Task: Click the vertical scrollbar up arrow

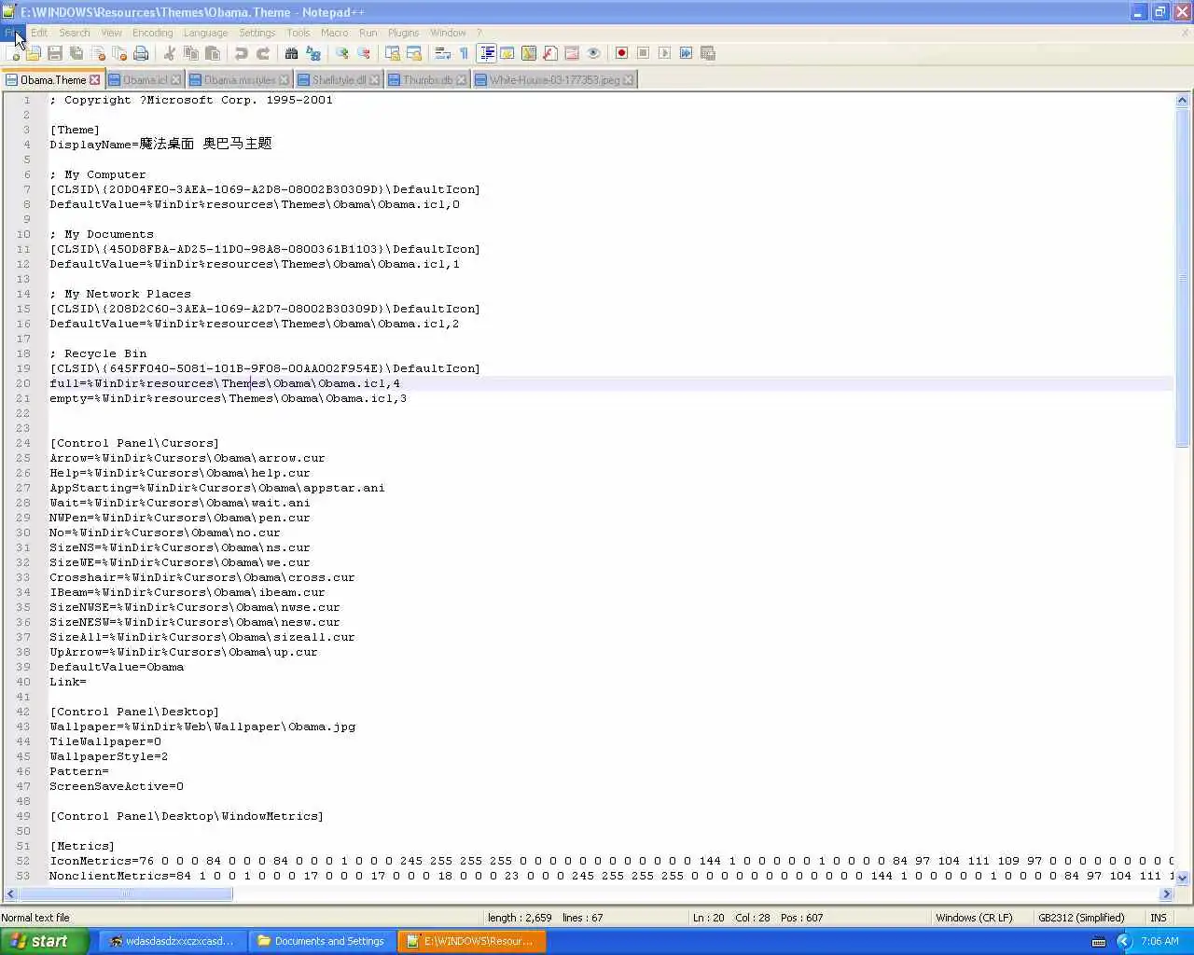Action: click(1183, 100)
